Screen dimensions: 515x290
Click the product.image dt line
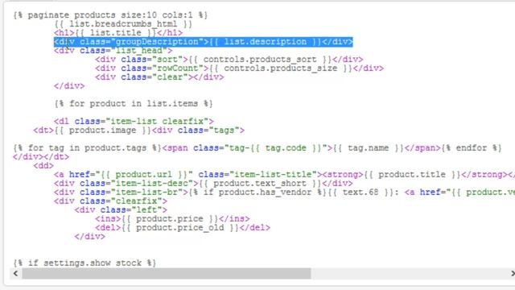138,130
